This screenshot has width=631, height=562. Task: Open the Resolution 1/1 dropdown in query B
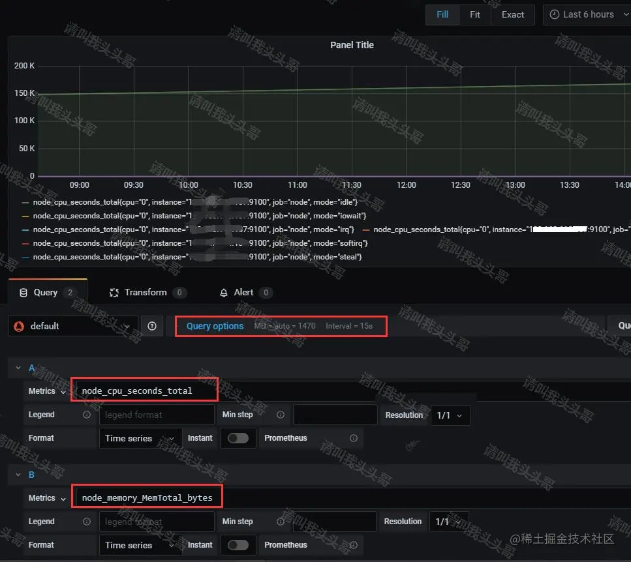tap(449, 522)
